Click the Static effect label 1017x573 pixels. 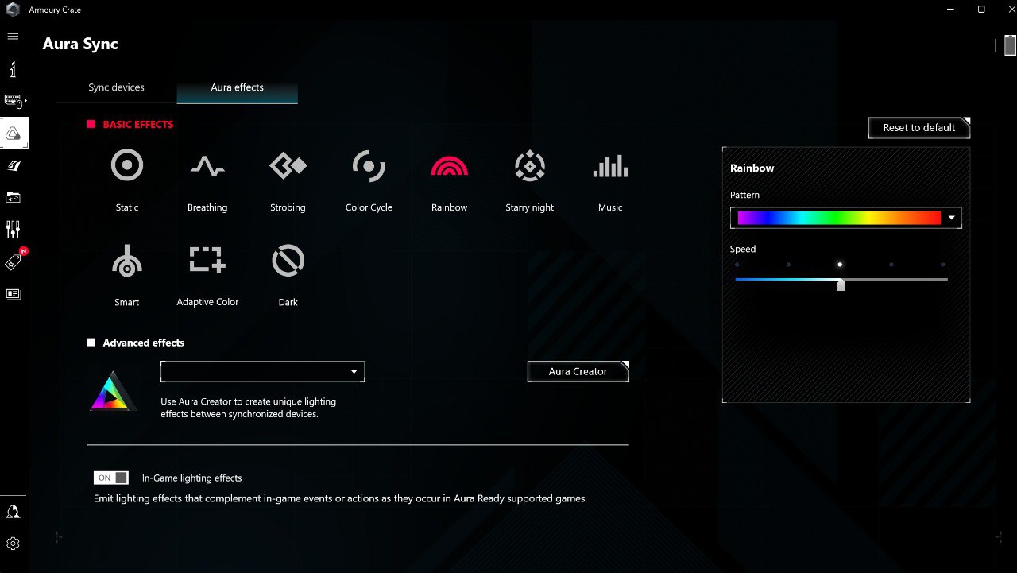[x=127, y=207]
